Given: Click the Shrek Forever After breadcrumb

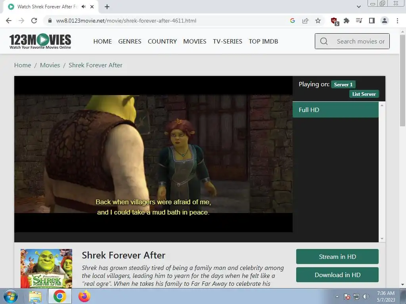Looking at the screenshot, I should coord(96,65).
